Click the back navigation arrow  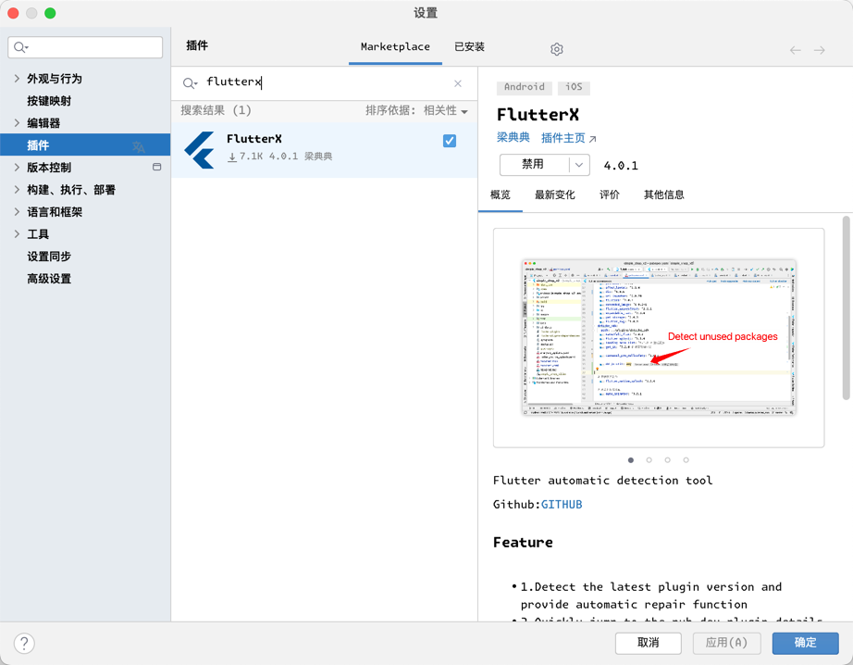[796, 50]
